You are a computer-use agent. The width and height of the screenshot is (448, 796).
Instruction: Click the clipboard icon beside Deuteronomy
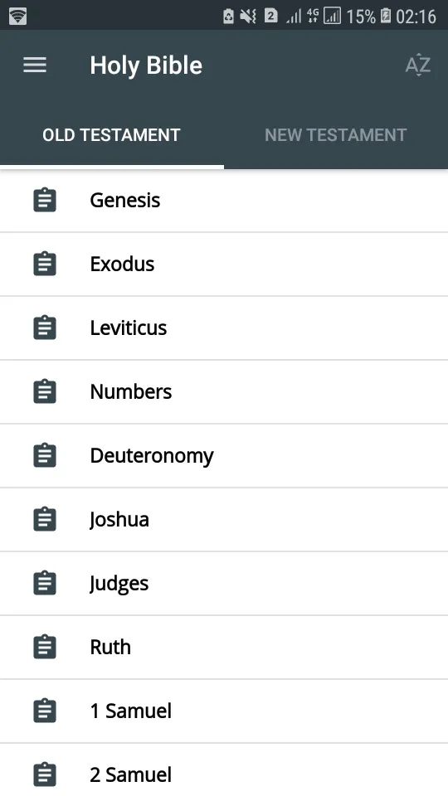45,455
